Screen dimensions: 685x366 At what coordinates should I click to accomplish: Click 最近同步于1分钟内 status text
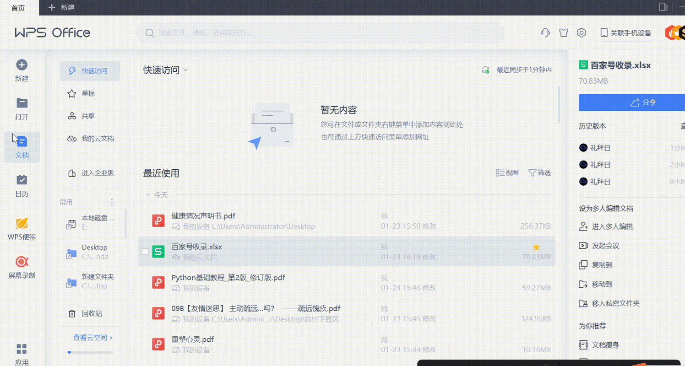tap(524, 70)
